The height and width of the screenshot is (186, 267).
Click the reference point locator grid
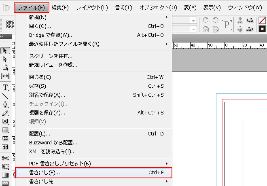(x=10, y=24)
